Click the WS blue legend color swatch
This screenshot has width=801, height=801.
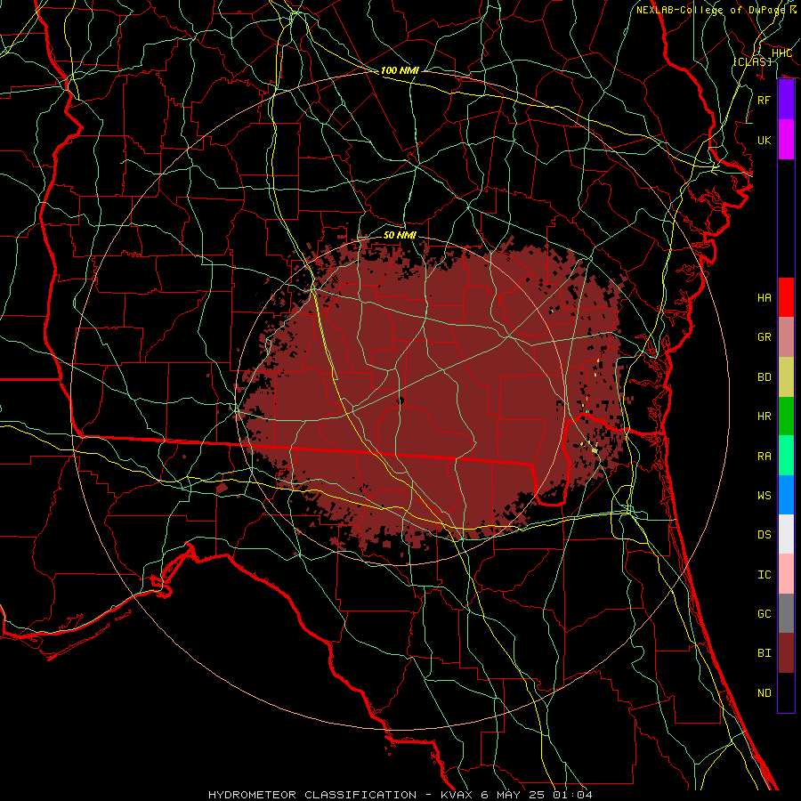coord(786,495)
